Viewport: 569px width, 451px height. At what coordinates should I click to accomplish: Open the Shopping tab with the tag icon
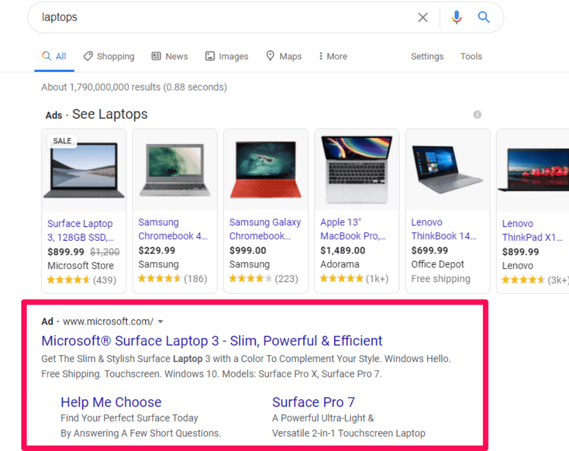click(x=109, y=56)
